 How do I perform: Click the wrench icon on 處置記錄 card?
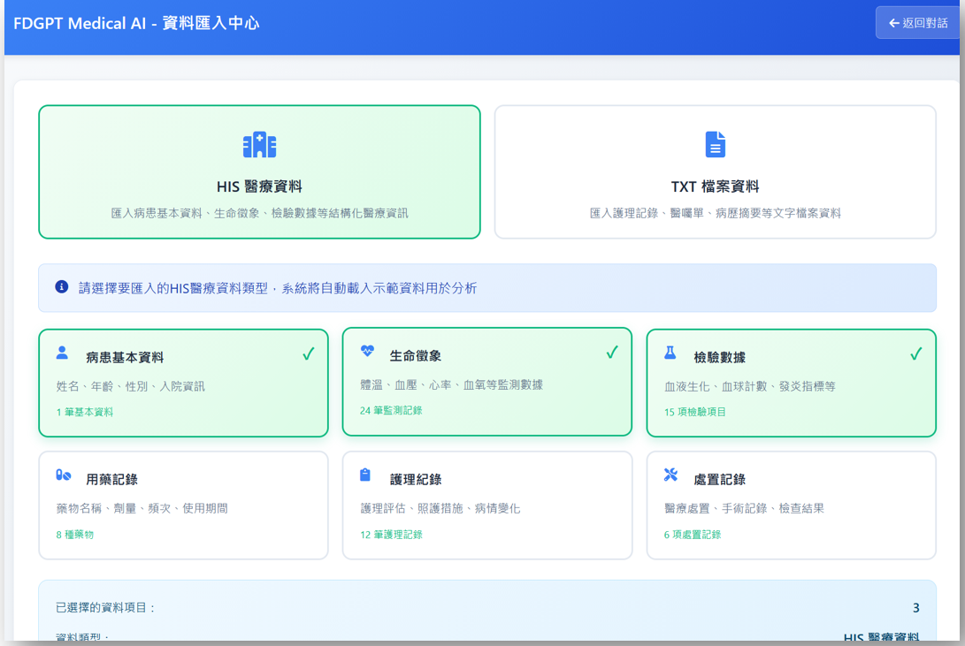(x=670, y=473)
